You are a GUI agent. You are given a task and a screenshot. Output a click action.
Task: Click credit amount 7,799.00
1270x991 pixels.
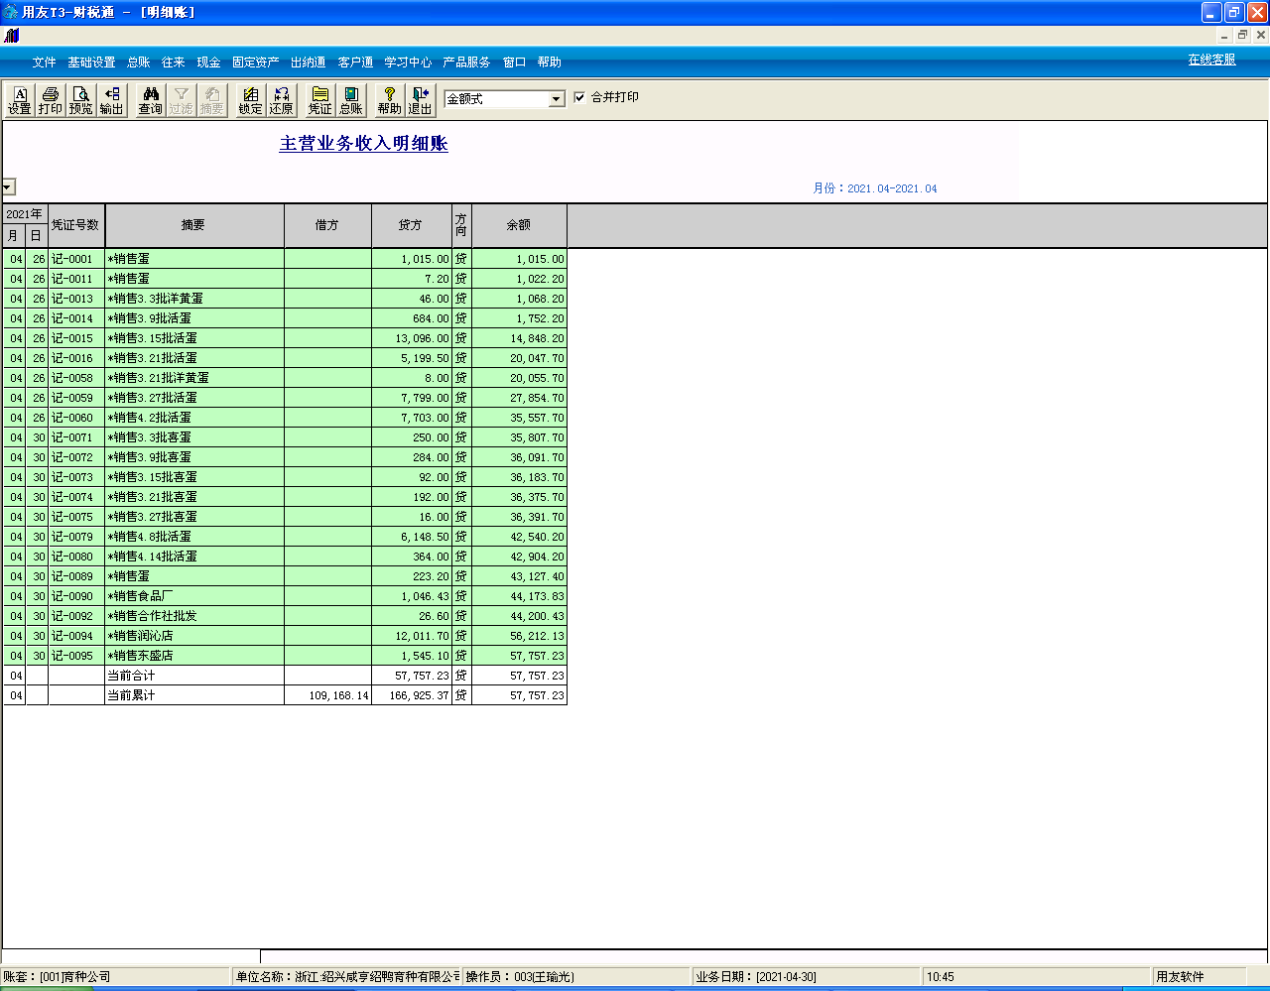[411, 398]
